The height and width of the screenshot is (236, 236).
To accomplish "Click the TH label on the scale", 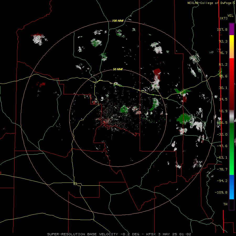I will tap(225, 204).
